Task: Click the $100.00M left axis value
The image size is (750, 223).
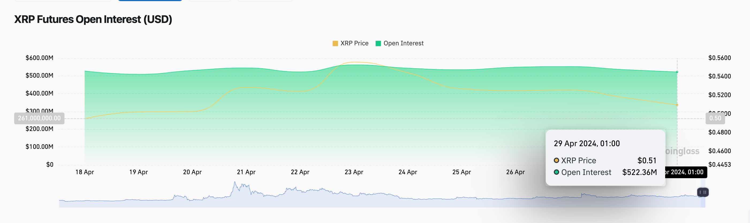Action: 40,146
